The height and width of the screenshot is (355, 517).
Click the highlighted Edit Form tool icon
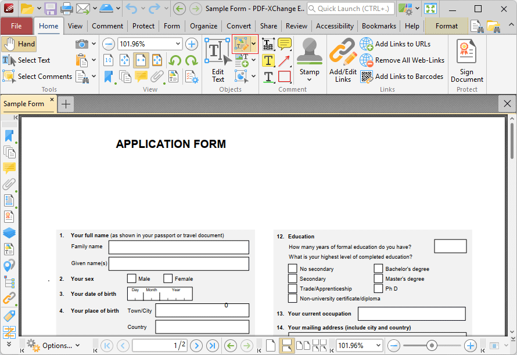pos(241,44)
